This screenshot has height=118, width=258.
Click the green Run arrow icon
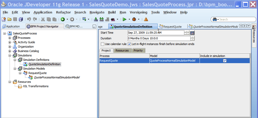point(125,19)
